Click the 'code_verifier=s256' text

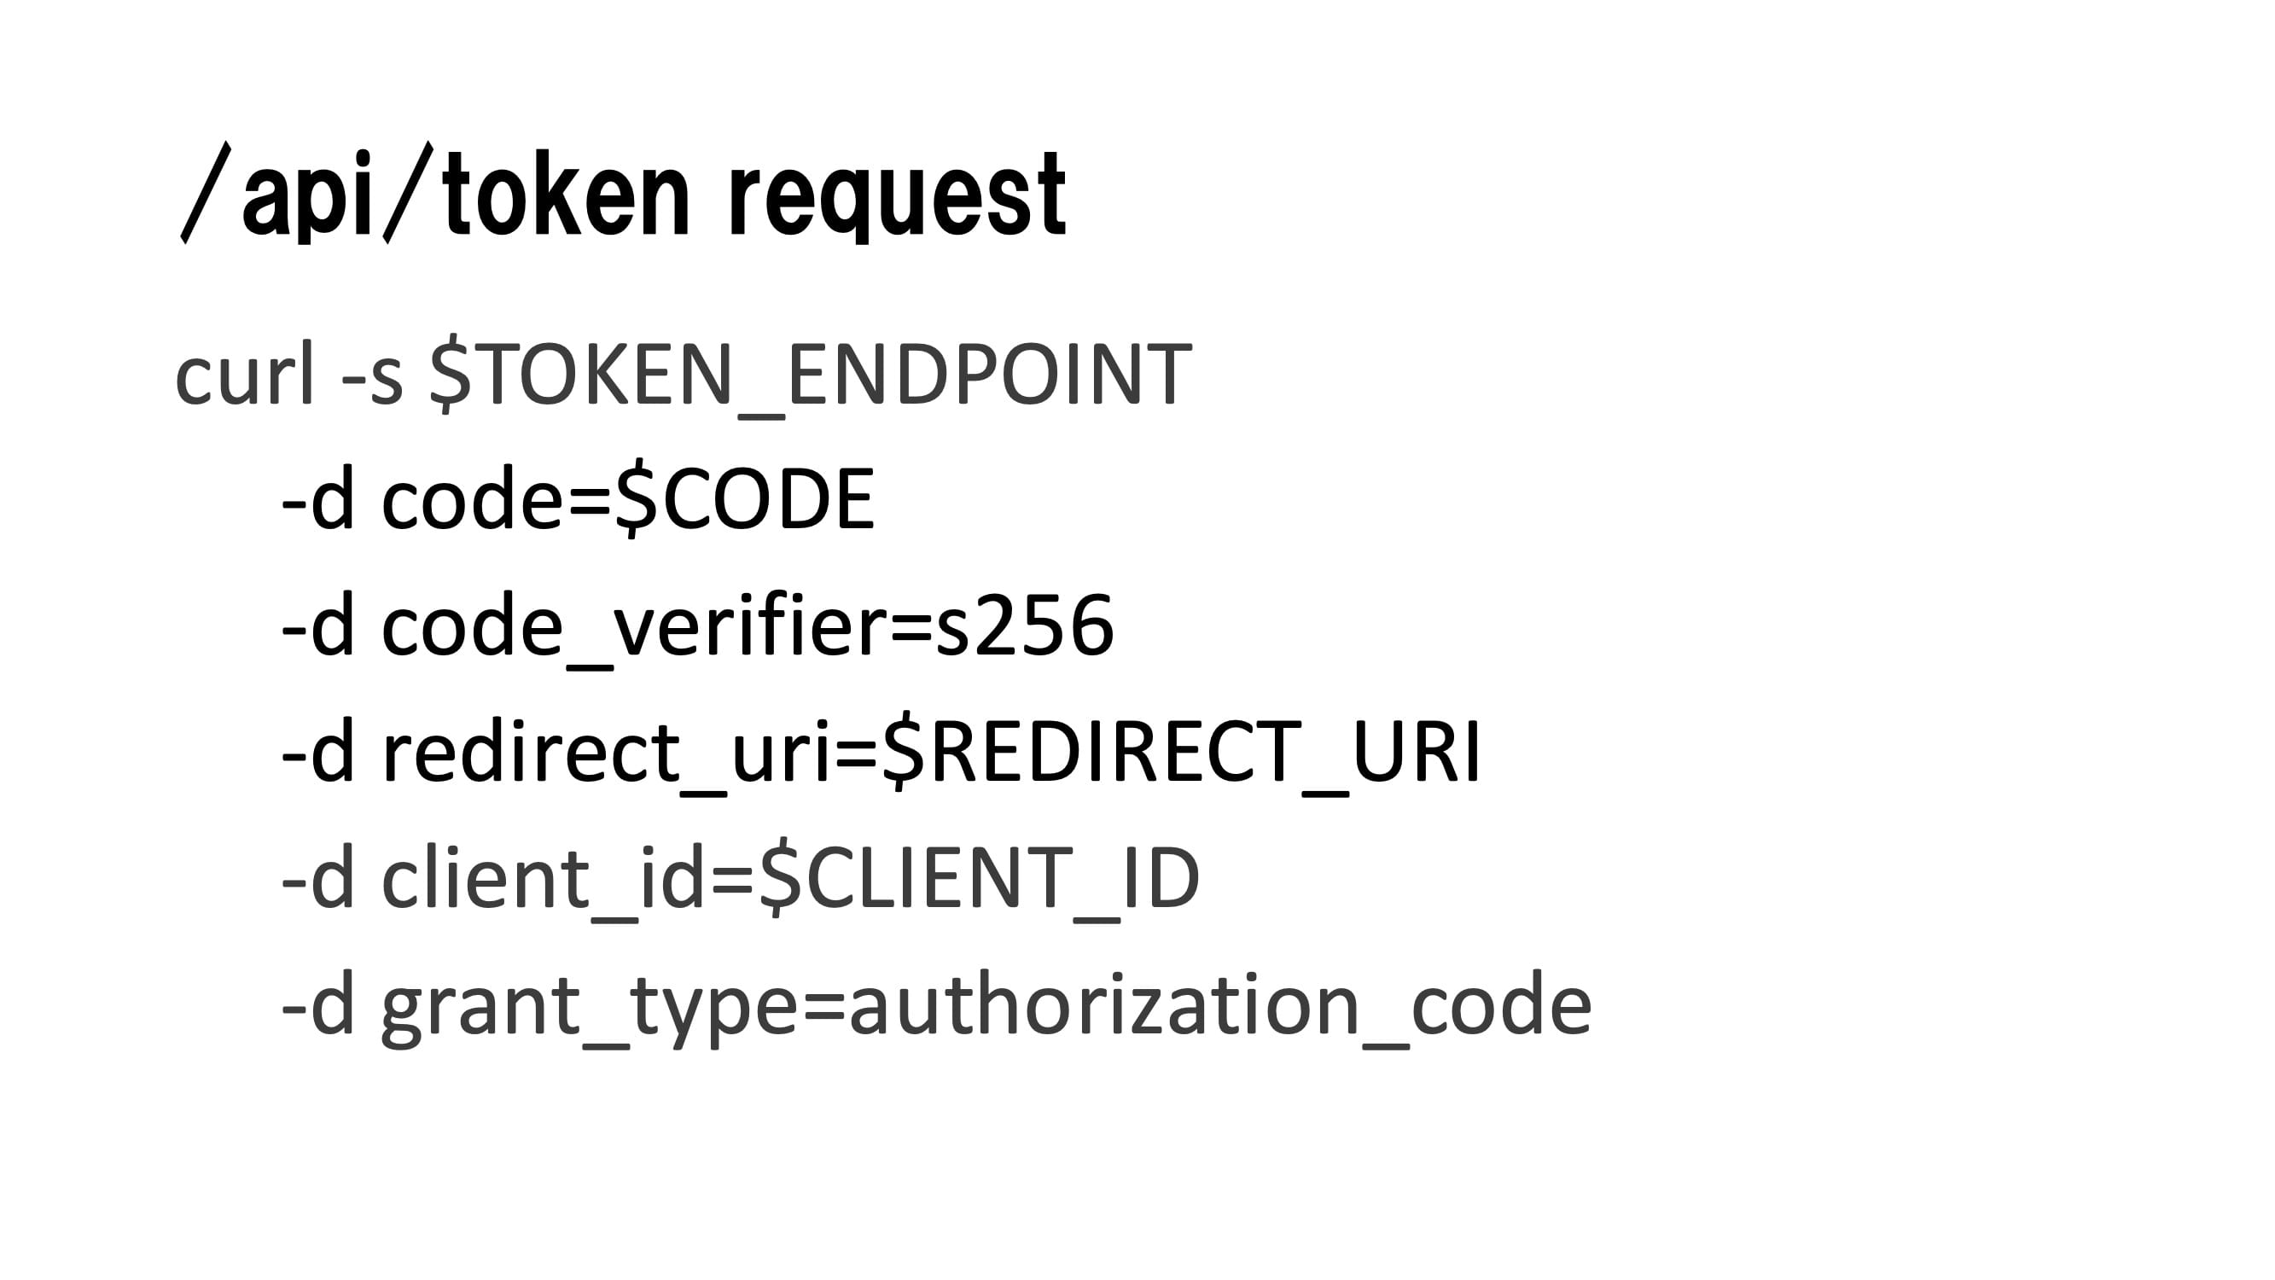coord(748,626)
